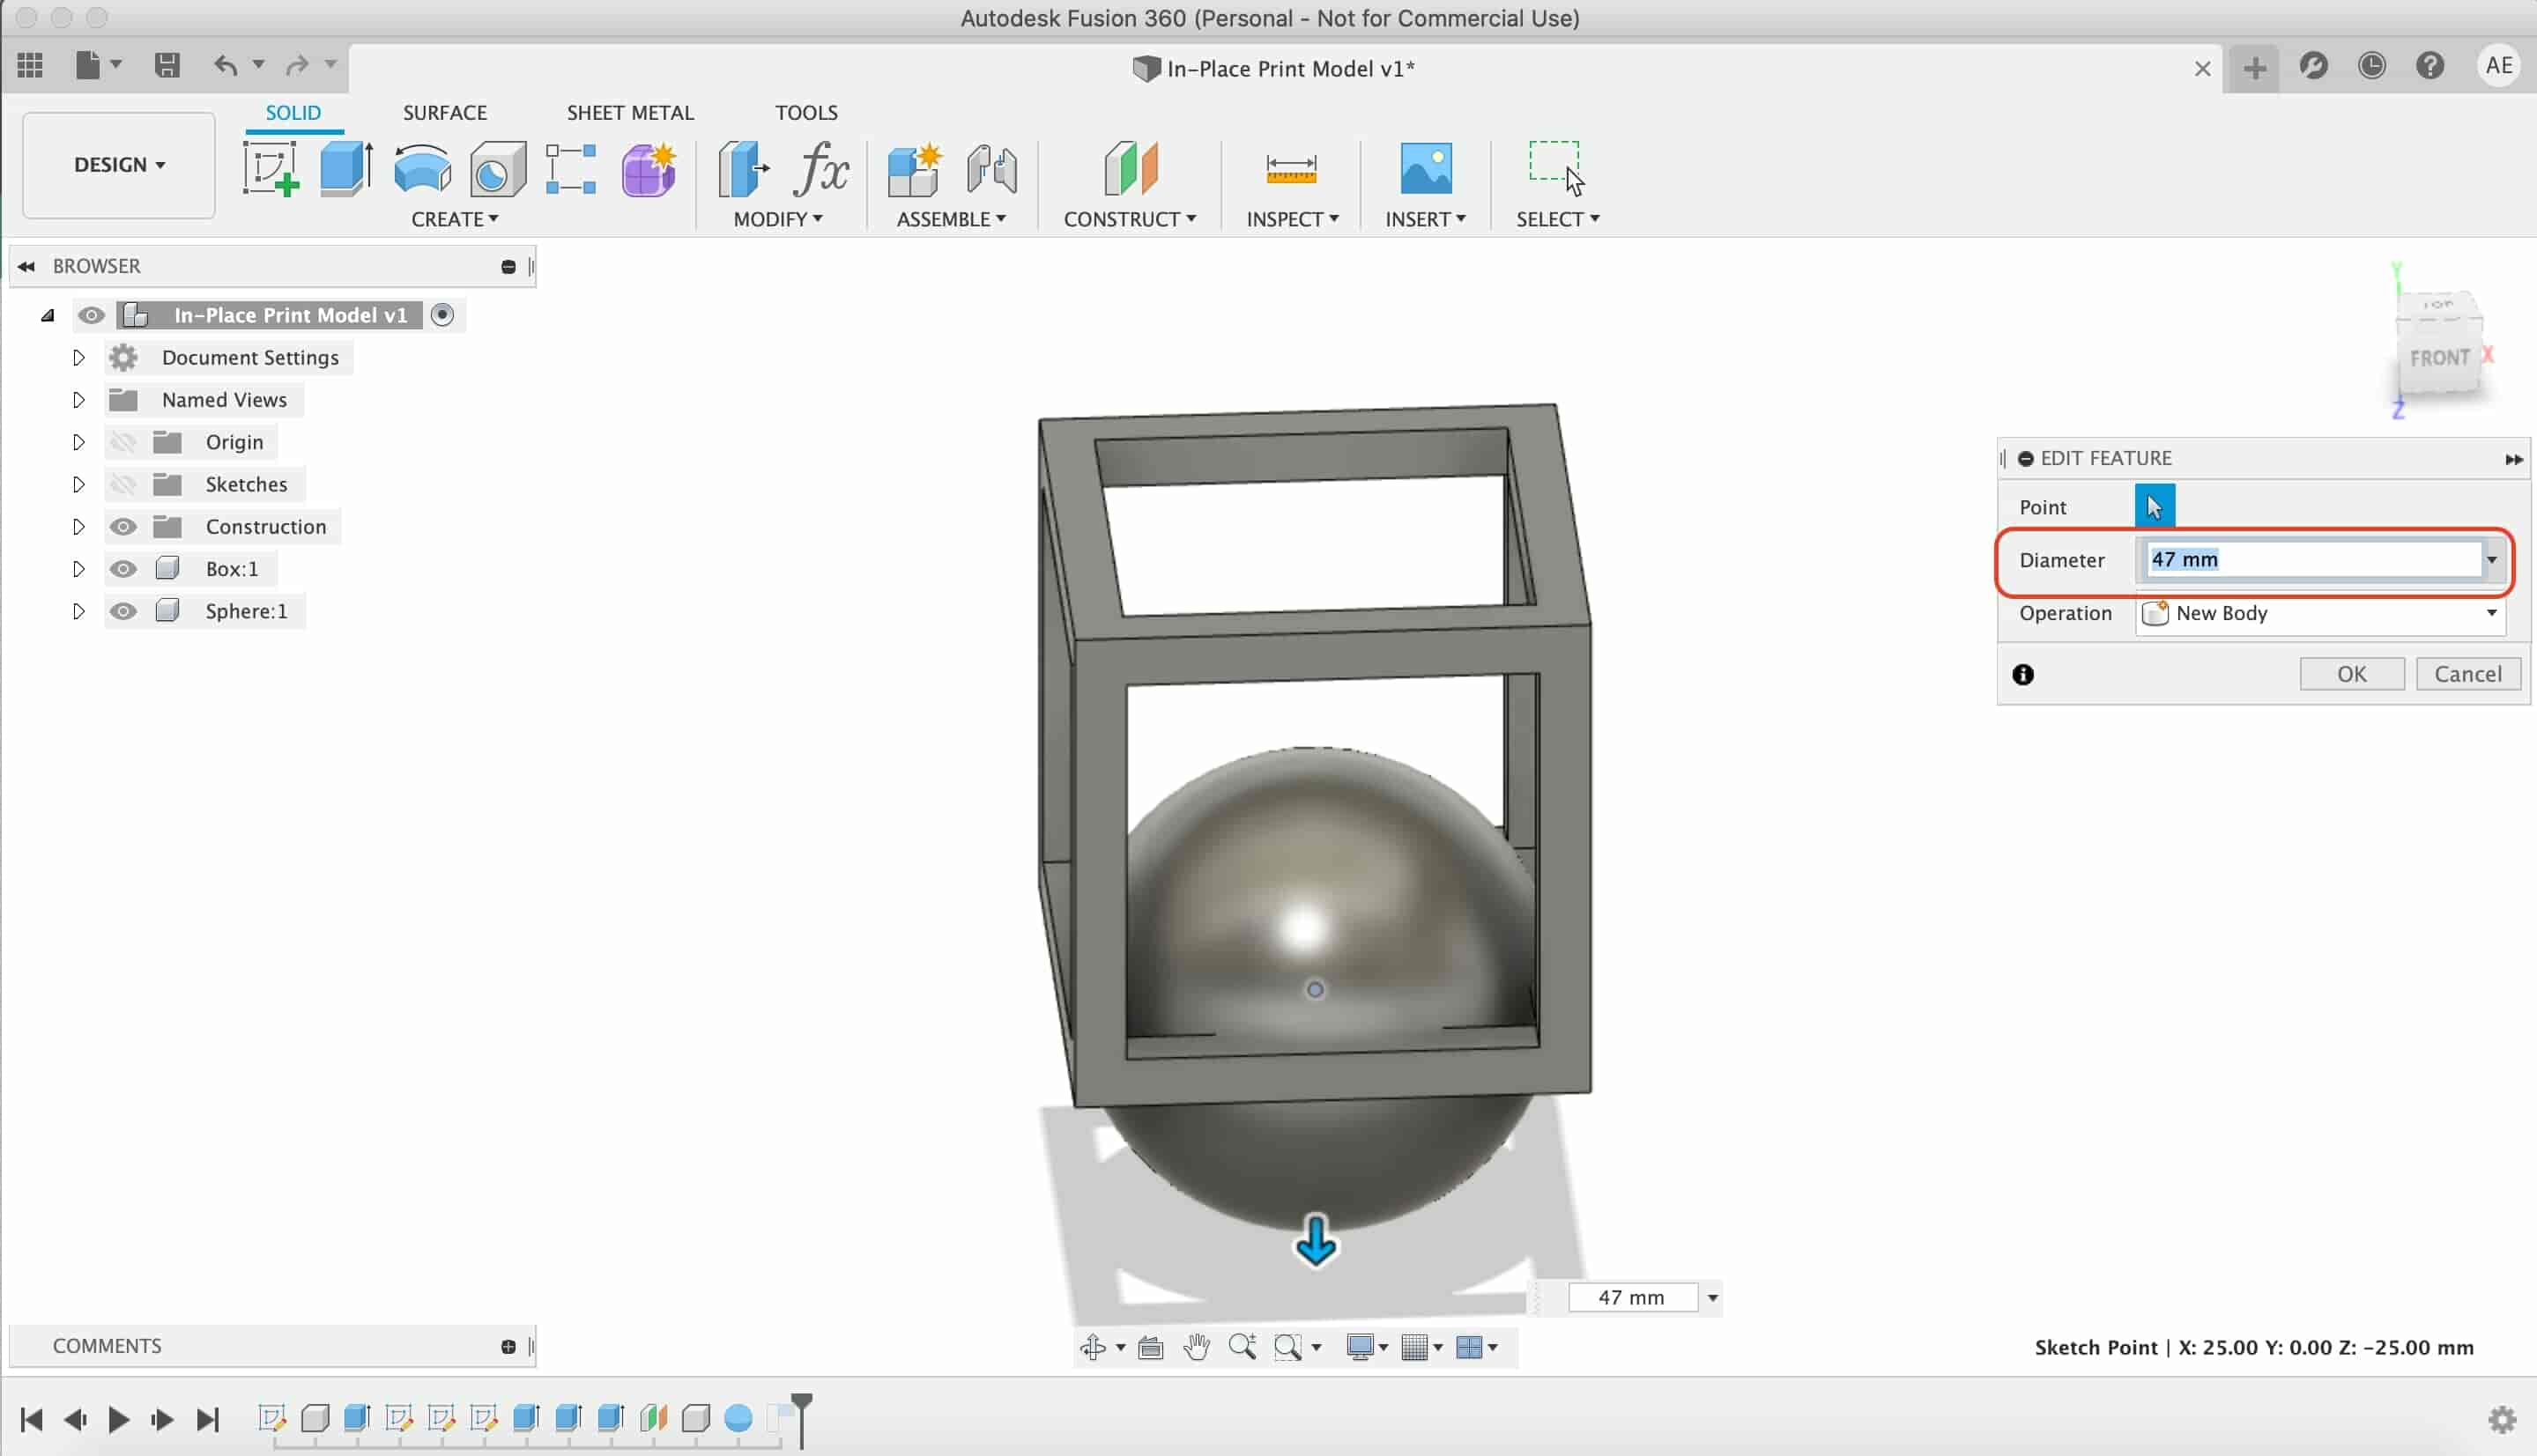This screenshot has height=1456, width=2537.
Task: Hide the Construction folder
Action: click(123, 526)
